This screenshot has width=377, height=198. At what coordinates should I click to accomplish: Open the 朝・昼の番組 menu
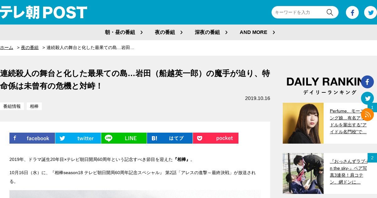[120, 32]
